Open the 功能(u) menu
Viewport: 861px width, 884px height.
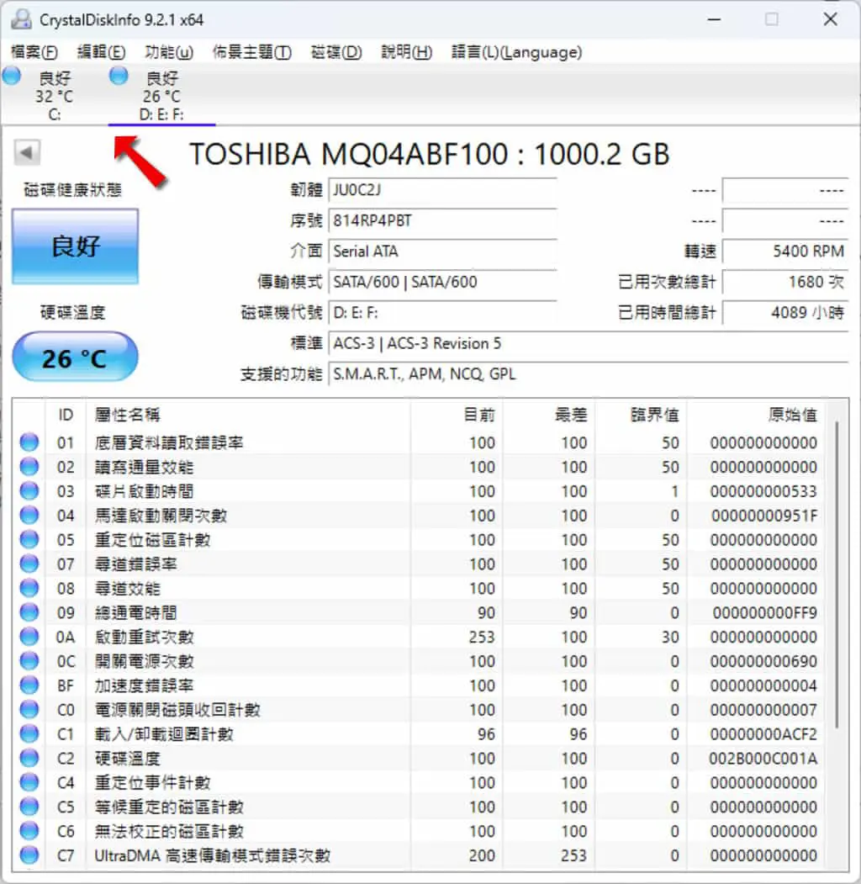(168, 52)
